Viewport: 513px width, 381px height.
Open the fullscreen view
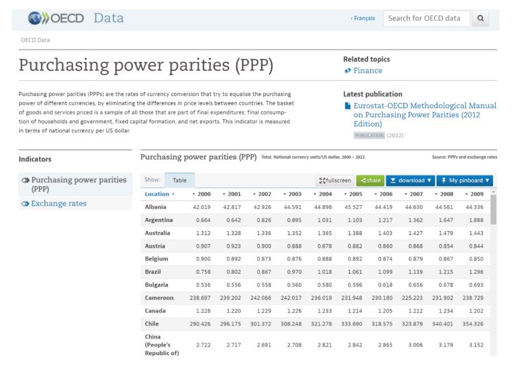[335, 181]
